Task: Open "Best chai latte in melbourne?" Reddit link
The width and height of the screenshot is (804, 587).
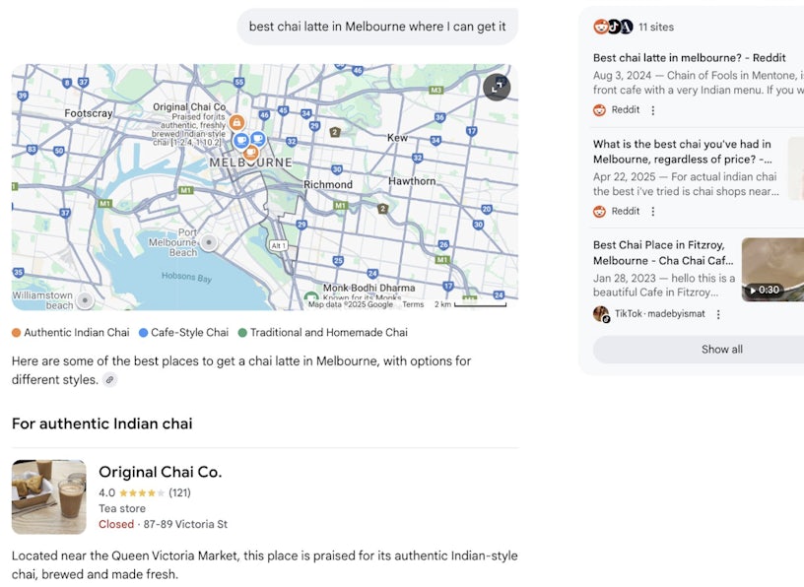Action: (690, 58)
